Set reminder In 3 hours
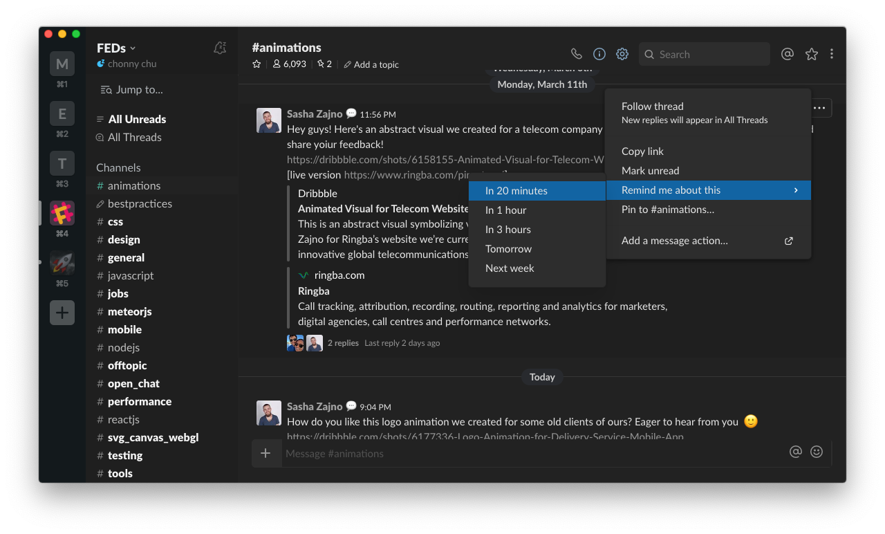The height and width of the screenshot is (534, 885). (x=537, y=230)
